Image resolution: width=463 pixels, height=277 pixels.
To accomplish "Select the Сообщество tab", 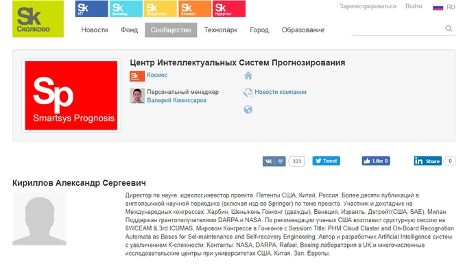I will pyautogui.click(x=171, y=30).
